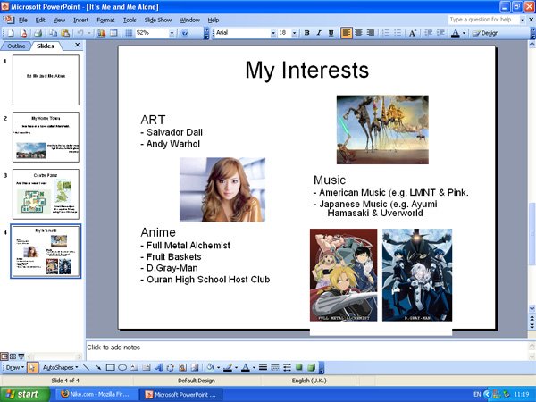
Task: Open the font size dropdown
Action: tap(294, 33)
